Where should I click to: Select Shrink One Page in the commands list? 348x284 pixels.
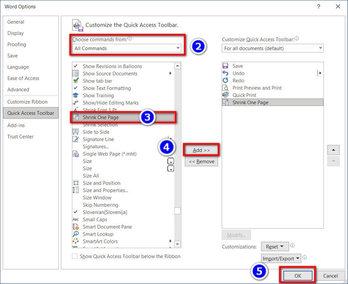(x=123, y=117)
